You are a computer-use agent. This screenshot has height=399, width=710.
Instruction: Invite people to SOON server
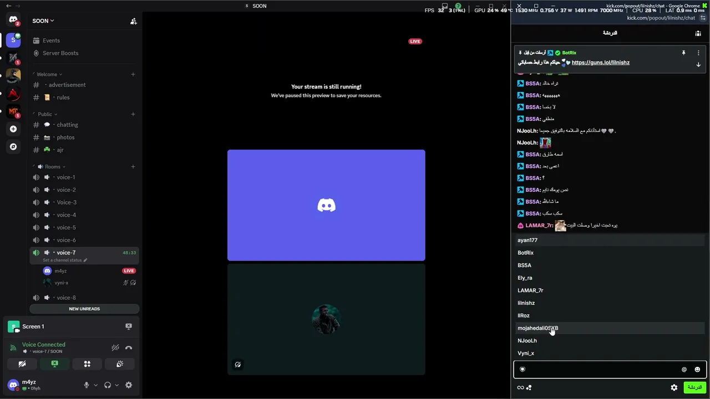point(134,21)
